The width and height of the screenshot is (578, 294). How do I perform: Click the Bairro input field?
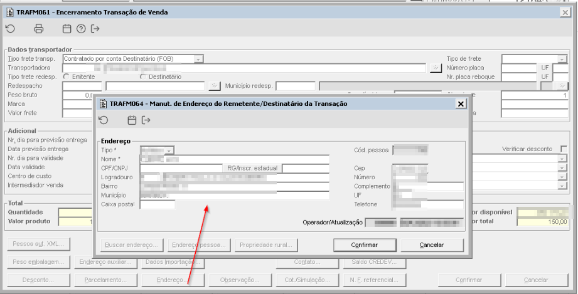(x=235, y=186)
